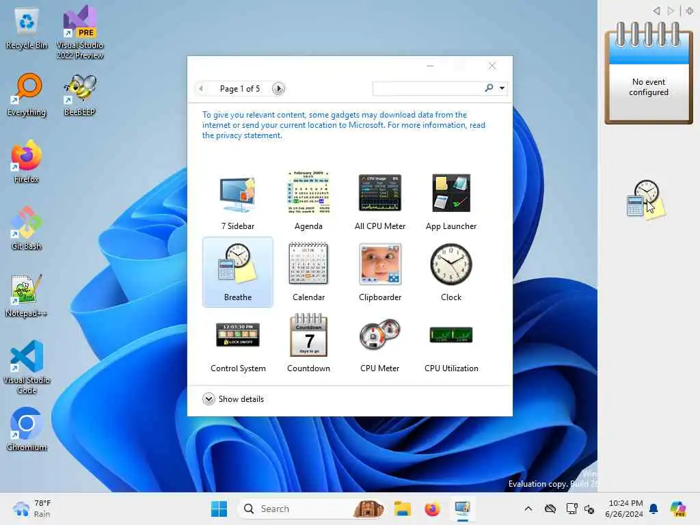Viewport: 700px width, 525px height.
Task: Pick the Agenda gadget
Action: (308, 193)
